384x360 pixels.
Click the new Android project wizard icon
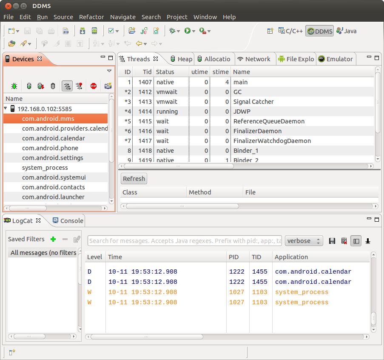[132, 31]
